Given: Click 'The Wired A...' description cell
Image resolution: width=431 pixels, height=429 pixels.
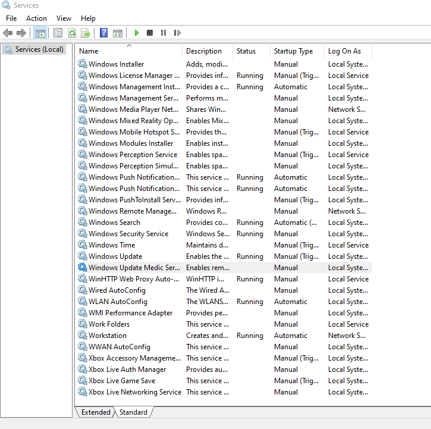Looking at the screenshot, I should tap(207, 290).
